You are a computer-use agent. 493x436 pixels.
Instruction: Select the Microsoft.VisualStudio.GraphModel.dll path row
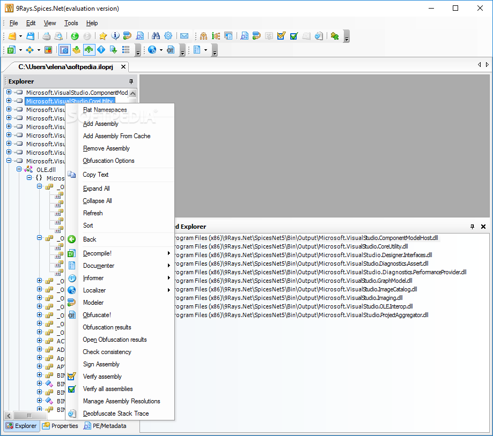tap(293, 281)
